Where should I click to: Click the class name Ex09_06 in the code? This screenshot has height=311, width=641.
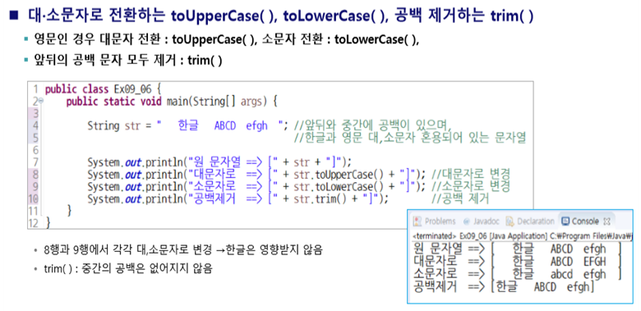(133, 89)
